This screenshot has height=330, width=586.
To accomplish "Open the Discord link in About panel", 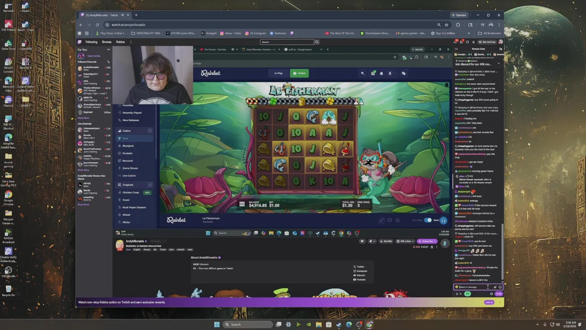I will pos(359,275).
